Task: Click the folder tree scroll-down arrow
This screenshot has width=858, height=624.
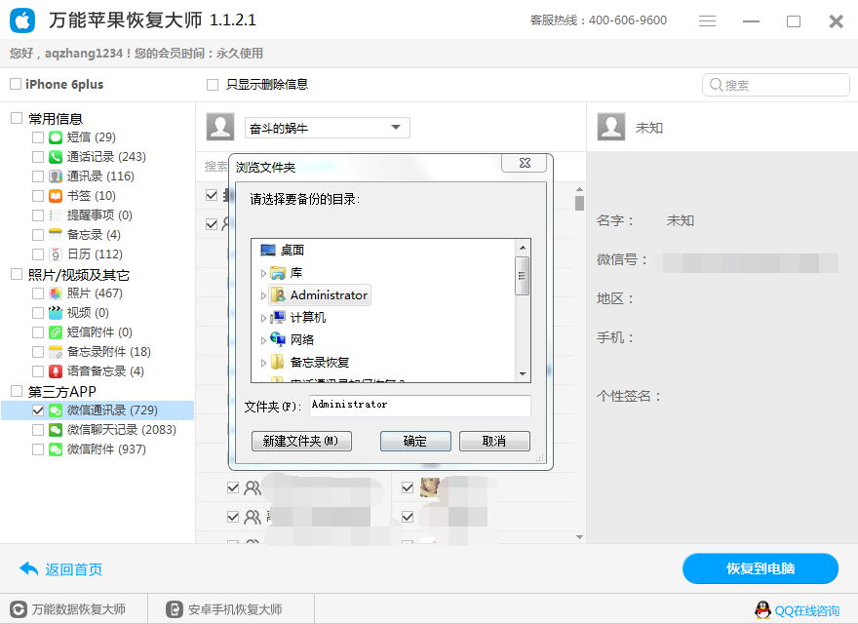Action: pyautogui.click(x=523, y=373)
